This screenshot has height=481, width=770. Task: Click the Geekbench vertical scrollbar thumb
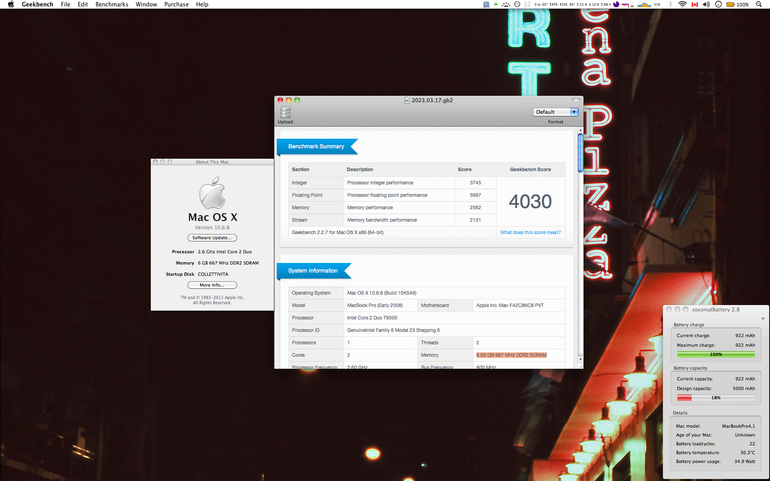click(580, 152)
